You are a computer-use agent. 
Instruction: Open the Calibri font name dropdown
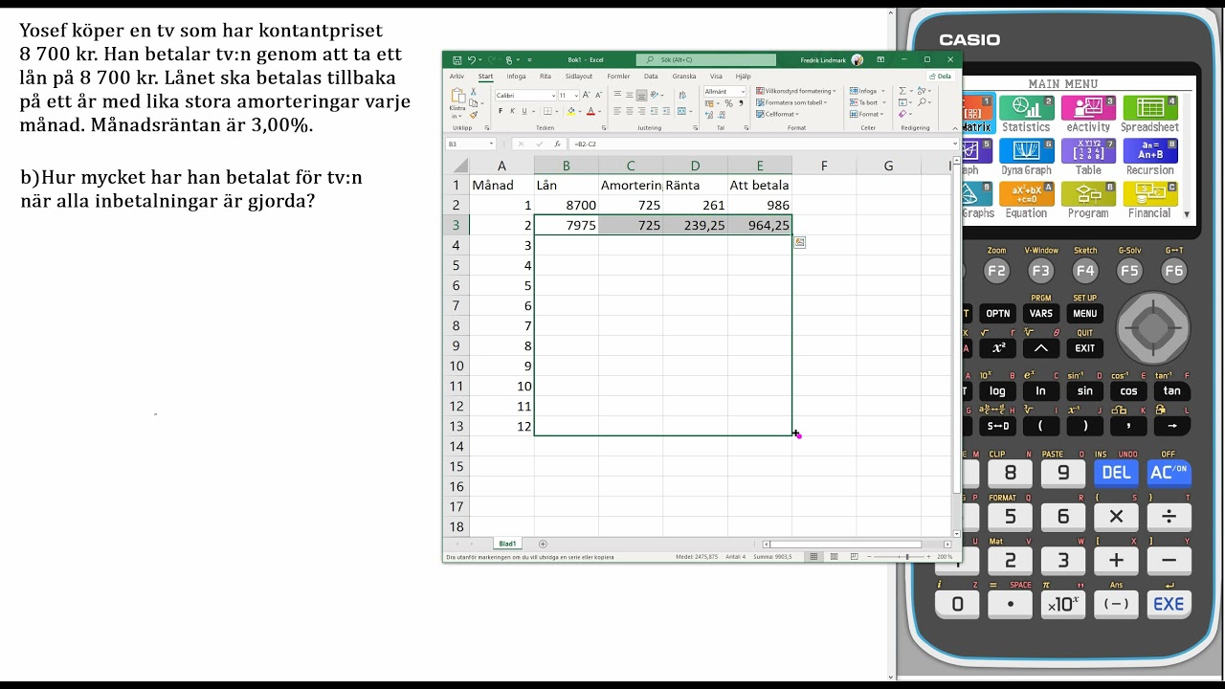pos(553,96)
